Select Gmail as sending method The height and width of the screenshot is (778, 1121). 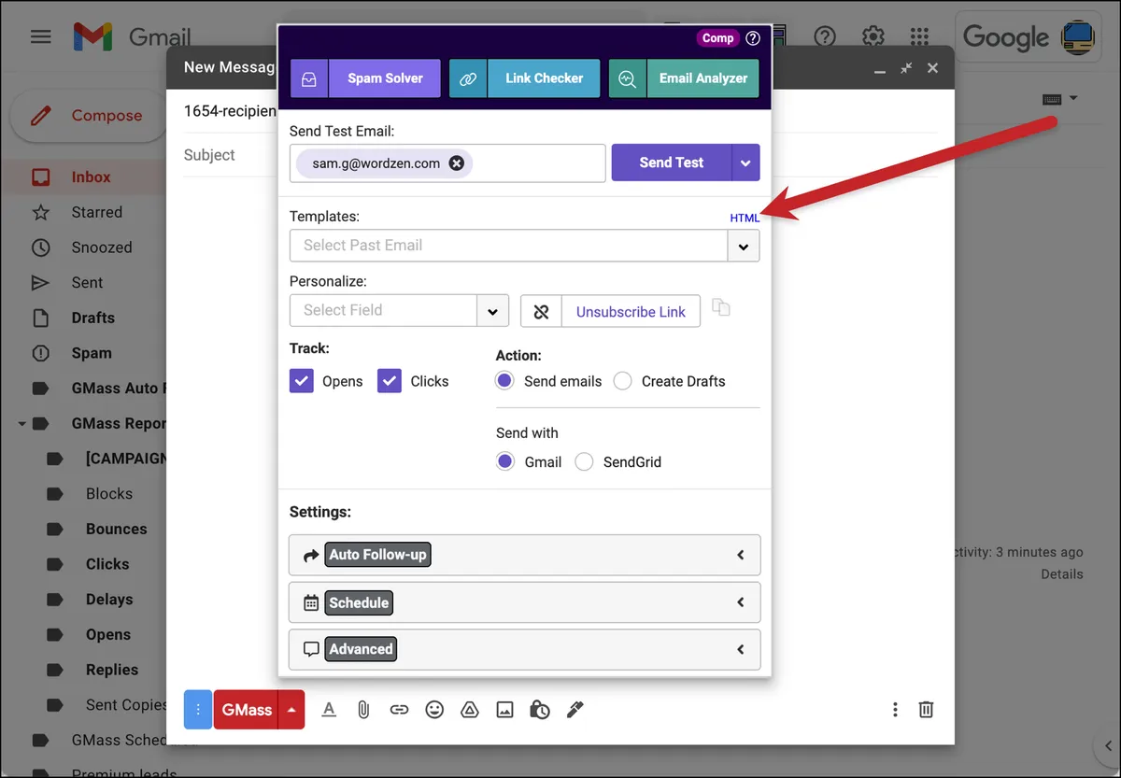point(505,461)
